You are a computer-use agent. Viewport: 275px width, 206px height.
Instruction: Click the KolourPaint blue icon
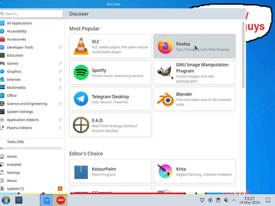81,172
